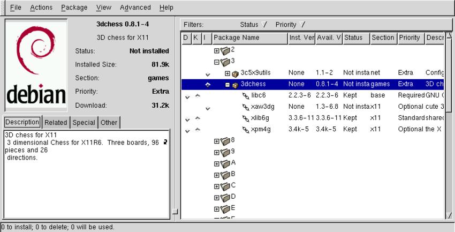The height and width of the screenshot is (232, 455).
Task: Click the 3c5x9utils package box icon
Action: (235, 73)
